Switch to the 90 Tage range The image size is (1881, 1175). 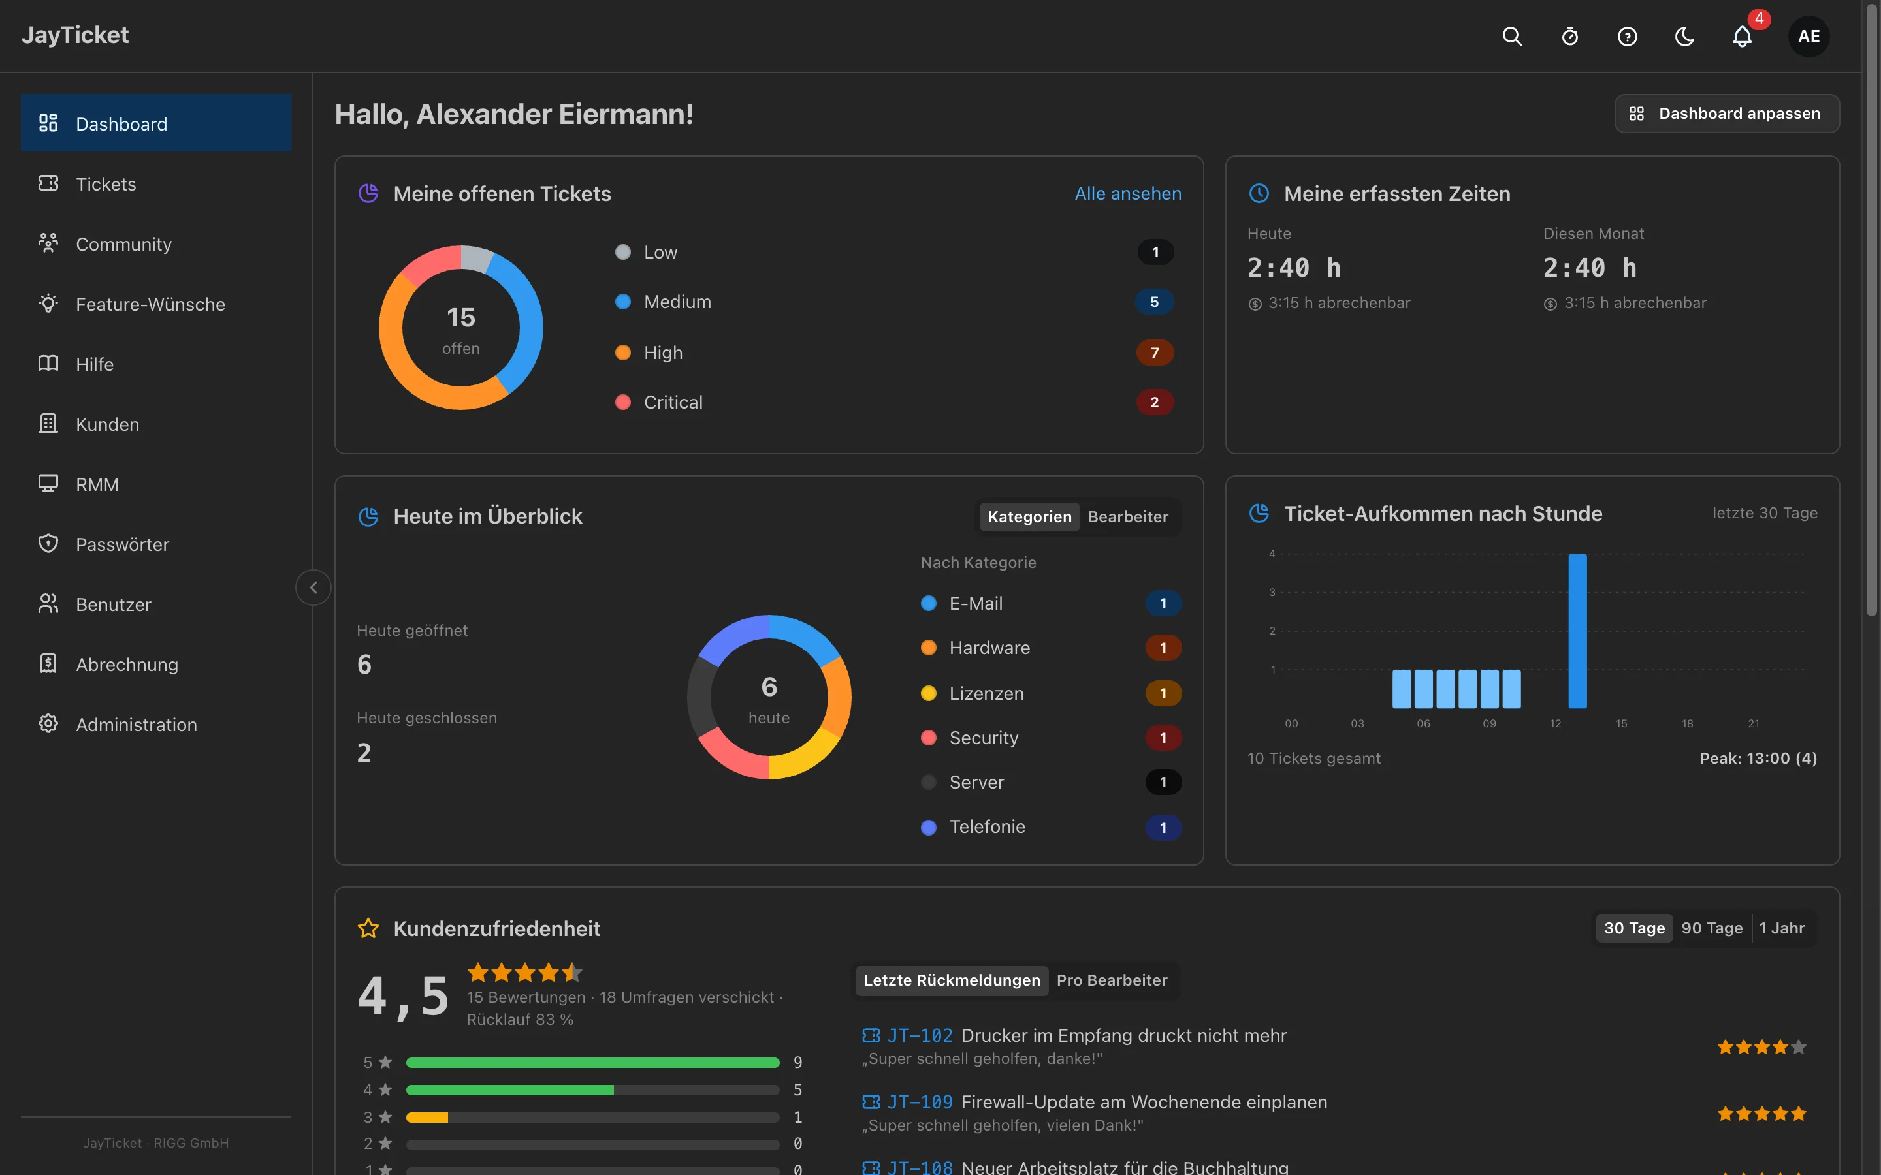pyautogui.click(x=1712, y=928)
